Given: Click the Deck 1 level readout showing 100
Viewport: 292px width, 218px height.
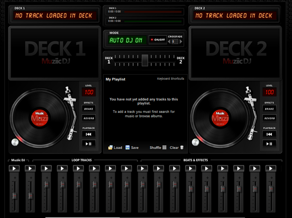Looking at the screenshot, I should point(89,92).
